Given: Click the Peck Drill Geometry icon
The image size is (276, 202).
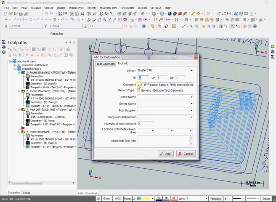Looking at the screenshot, I should (x=28, y=121).
